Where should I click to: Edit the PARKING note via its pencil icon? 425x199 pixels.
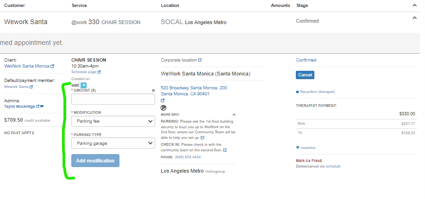point(202,137)
